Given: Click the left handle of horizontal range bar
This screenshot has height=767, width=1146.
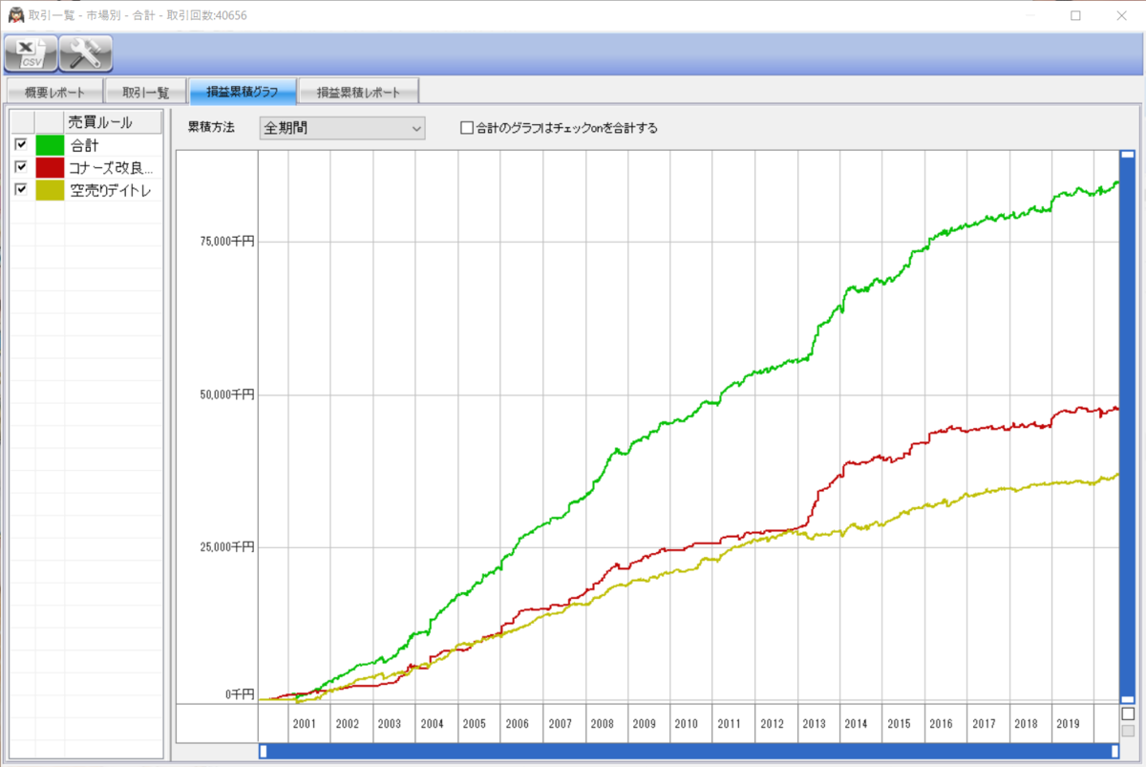Looking at the screenshot, I should pos(264,751).
